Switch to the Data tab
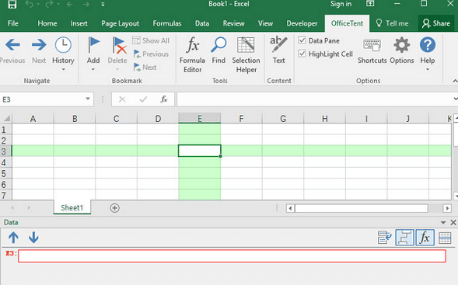The height and width of the screenshot is (285, 458). click(x=202, y=23)
